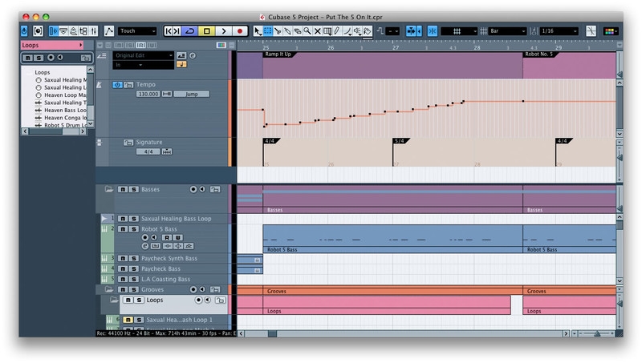Select the Object Selection arrow tool

[x=258, y=31]
